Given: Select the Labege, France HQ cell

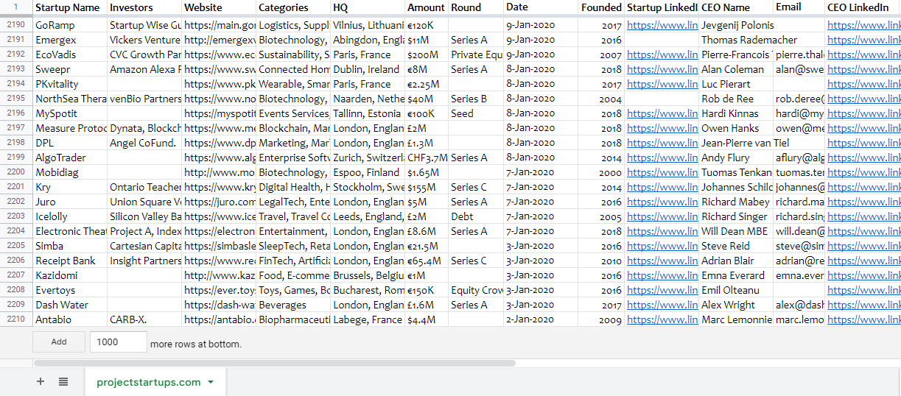Looking at the screenshot, I should point(368,319).
